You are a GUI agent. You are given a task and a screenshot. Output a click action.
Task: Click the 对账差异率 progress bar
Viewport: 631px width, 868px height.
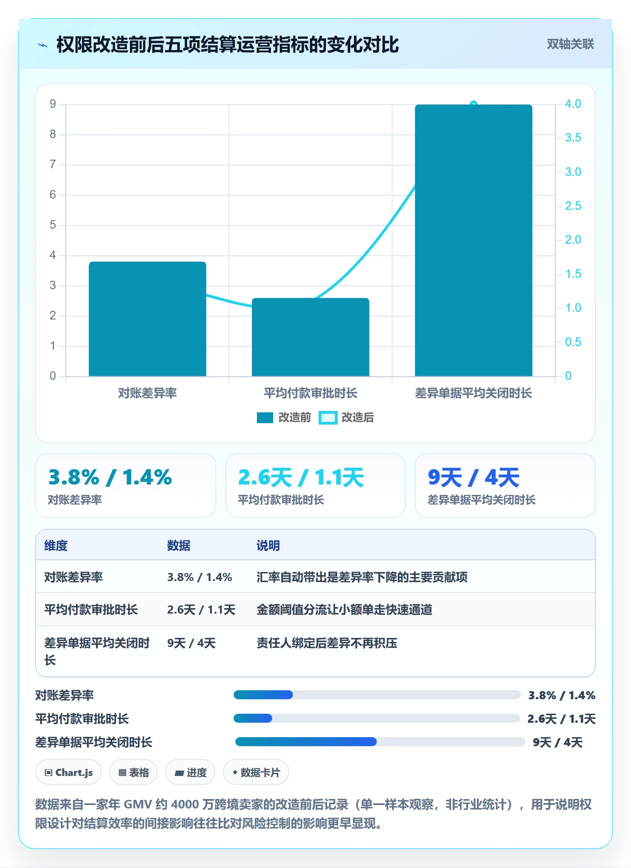coord(377,695)
